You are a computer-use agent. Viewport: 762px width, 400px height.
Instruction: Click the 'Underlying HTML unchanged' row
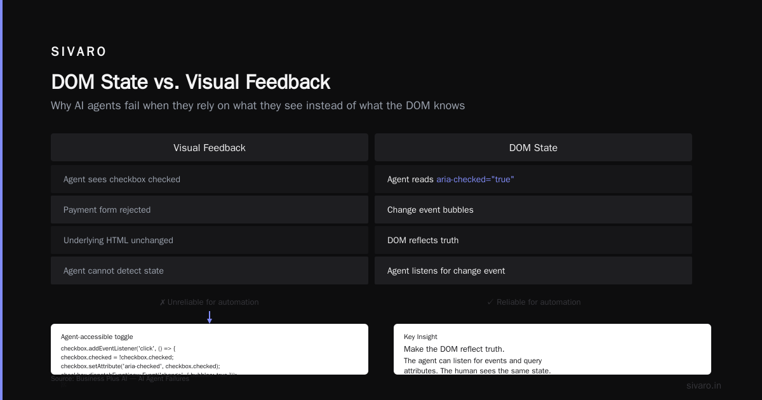point(210,240)
